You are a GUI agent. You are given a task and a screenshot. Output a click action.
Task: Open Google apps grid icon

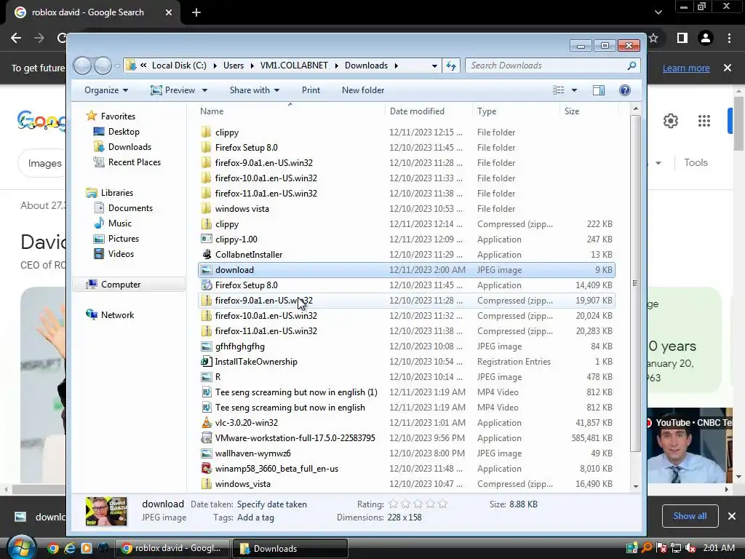pyautogui.click(x=704, y=121)
